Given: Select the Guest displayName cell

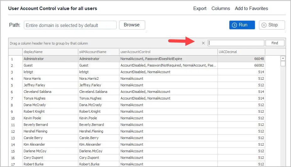Looking at the screenshot, I should point(50,65).
